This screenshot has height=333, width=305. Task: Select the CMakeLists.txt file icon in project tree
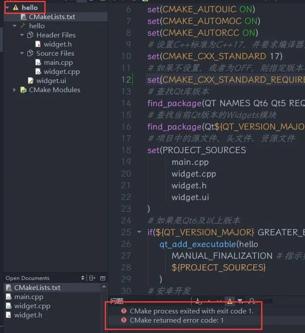pos(23,17)
